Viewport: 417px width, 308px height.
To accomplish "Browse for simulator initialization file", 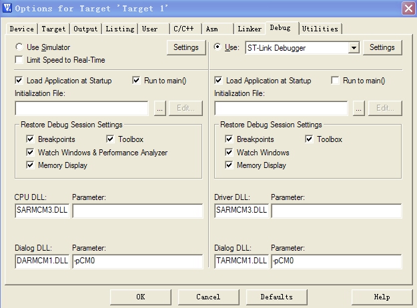I will point(160,108).
